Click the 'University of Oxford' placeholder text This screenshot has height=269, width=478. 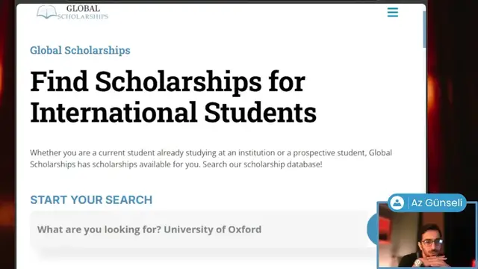[x=212, y=229]
